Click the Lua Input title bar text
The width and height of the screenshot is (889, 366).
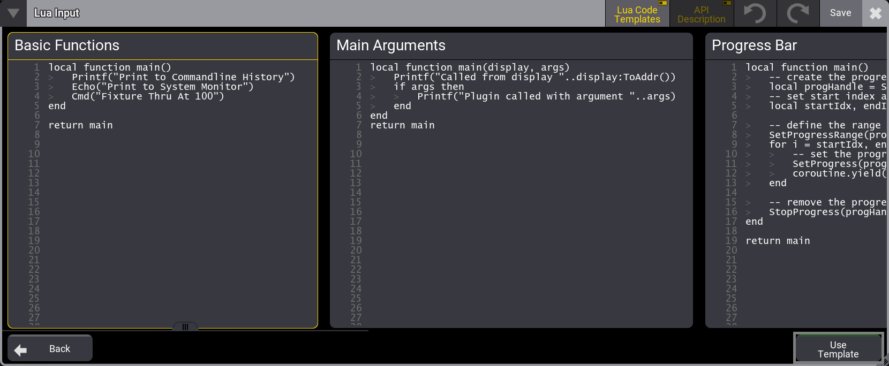[x=57, y=13]
